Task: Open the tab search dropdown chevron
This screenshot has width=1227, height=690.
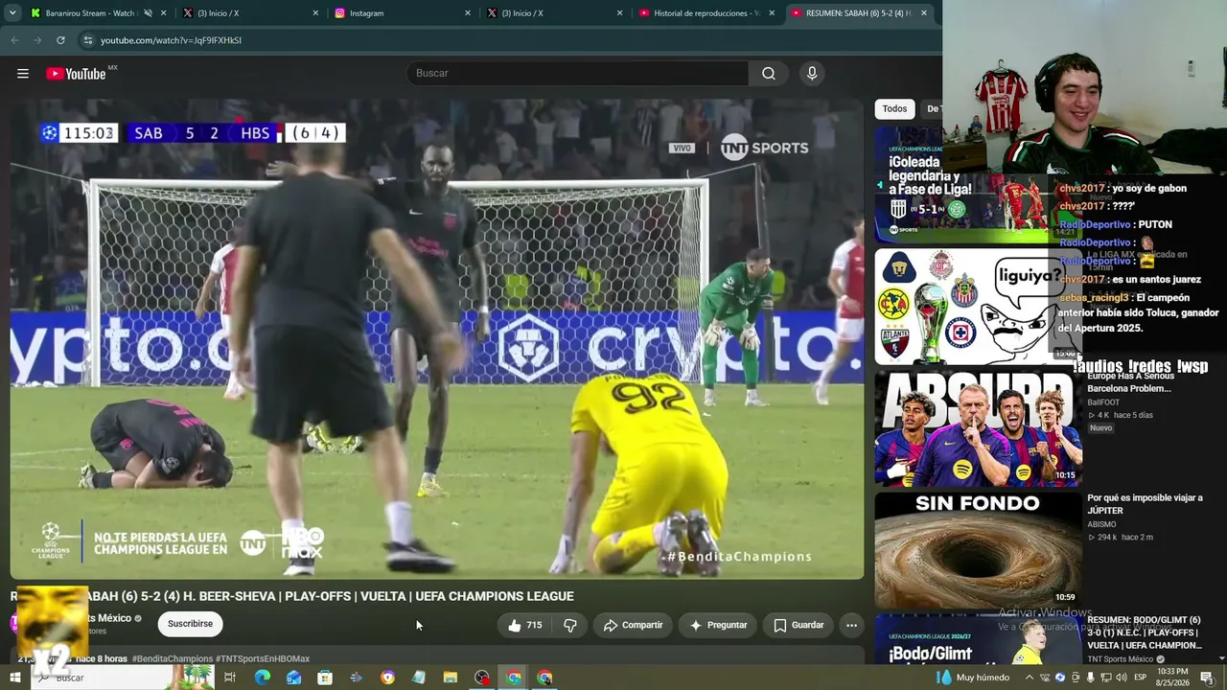Action: (x=12, y=13)
